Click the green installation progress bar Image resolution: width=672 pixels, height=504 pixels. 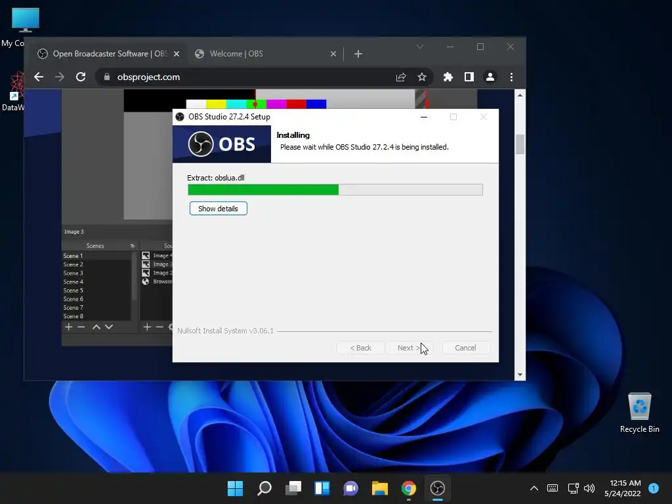(335, 190)
